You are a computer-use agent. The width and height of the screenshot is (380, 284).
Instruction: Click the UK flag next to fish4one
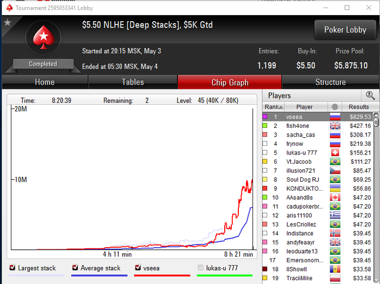335,126
